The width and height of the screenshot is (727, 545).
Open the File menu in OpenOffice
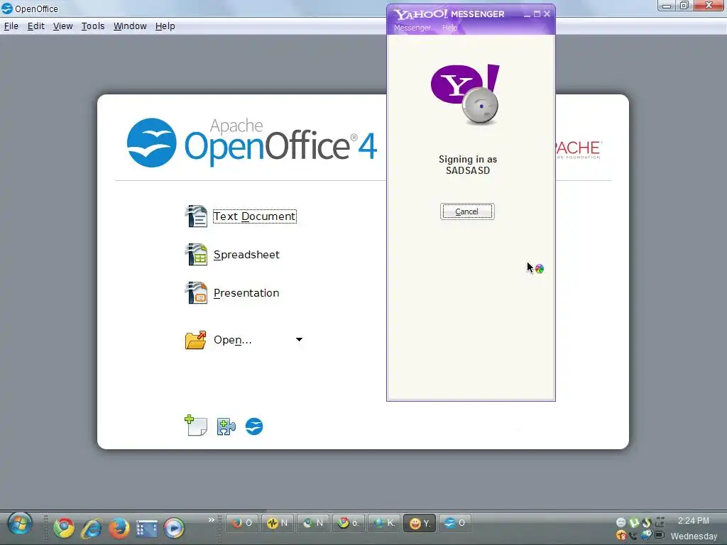11,26
